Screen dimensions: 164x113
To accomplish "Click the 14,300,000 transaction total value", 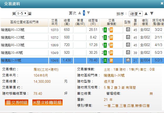I will pyautogui.click(x=42, y=81).
